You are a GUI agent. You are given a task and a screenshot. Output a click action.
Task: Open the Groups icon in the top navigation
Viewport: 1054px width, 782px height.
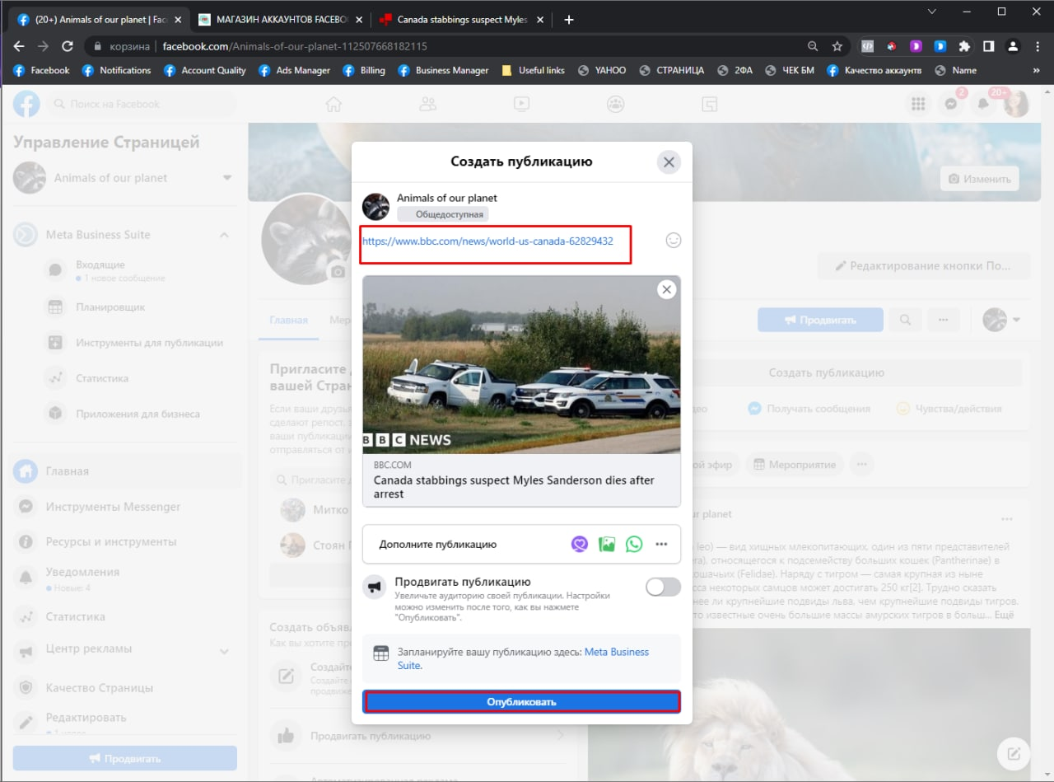pos(615,104)
